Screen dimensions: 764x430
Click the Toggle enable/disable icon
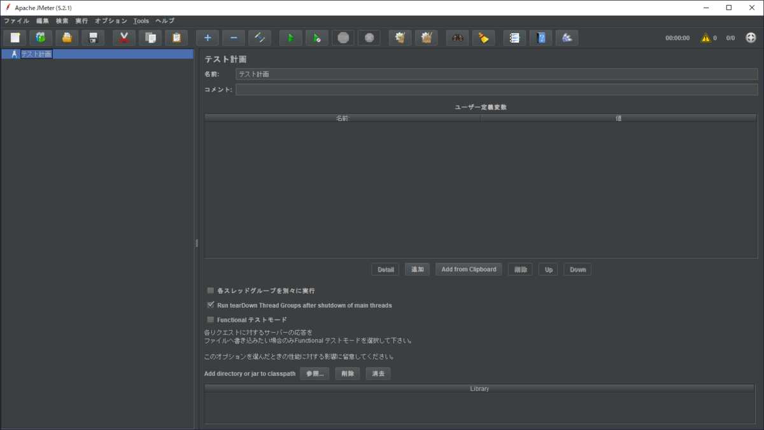[260, 38]
